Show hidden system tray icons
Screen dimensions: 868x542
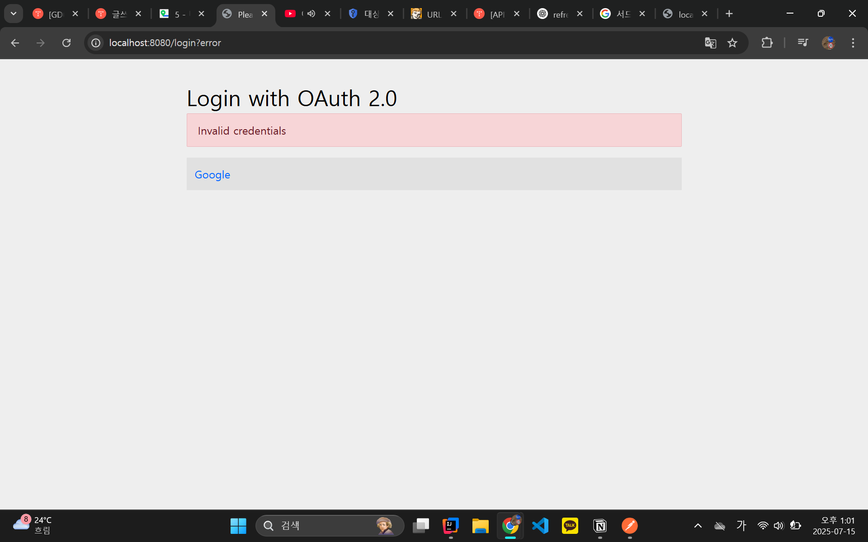click(x=698, y=526)
